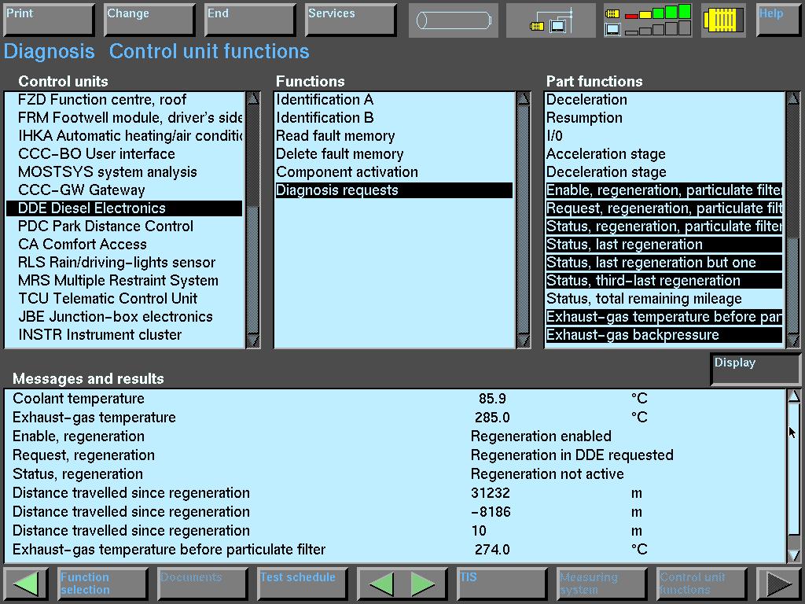The height and width of the screenshot is (604, 805).
Task: Deselect 'Status, last regeneration' part function
Action: pyautogui.click(x=663, y=245)
